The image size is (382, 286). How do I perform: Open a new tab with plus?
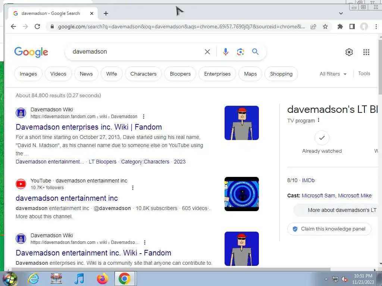click(106, 13)
